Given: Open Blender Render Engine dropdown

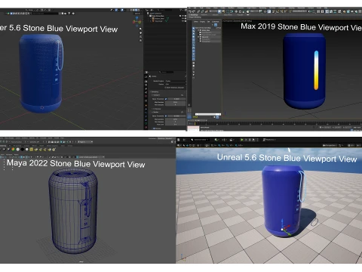Looking at the screenshot, I should (x=176, y=81).
